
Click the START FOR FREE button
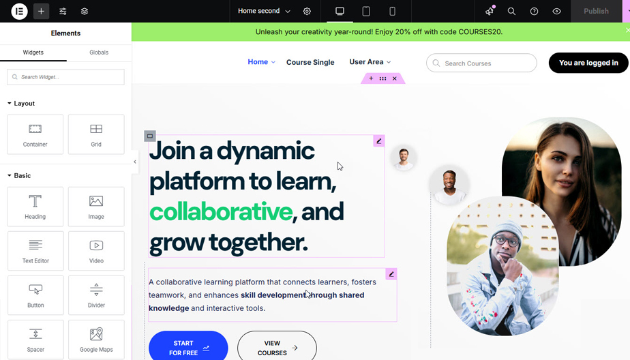point(188,347)
